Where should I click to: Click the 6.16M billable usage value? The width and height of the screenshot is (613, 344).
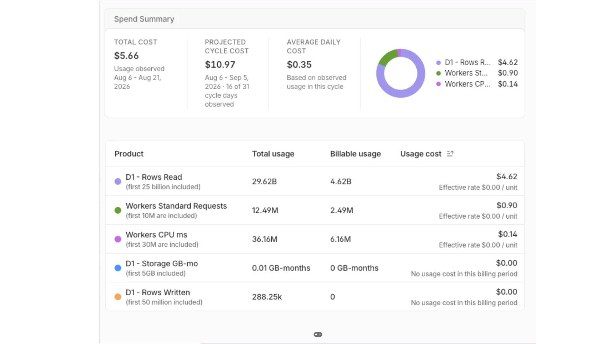[340, 239]
